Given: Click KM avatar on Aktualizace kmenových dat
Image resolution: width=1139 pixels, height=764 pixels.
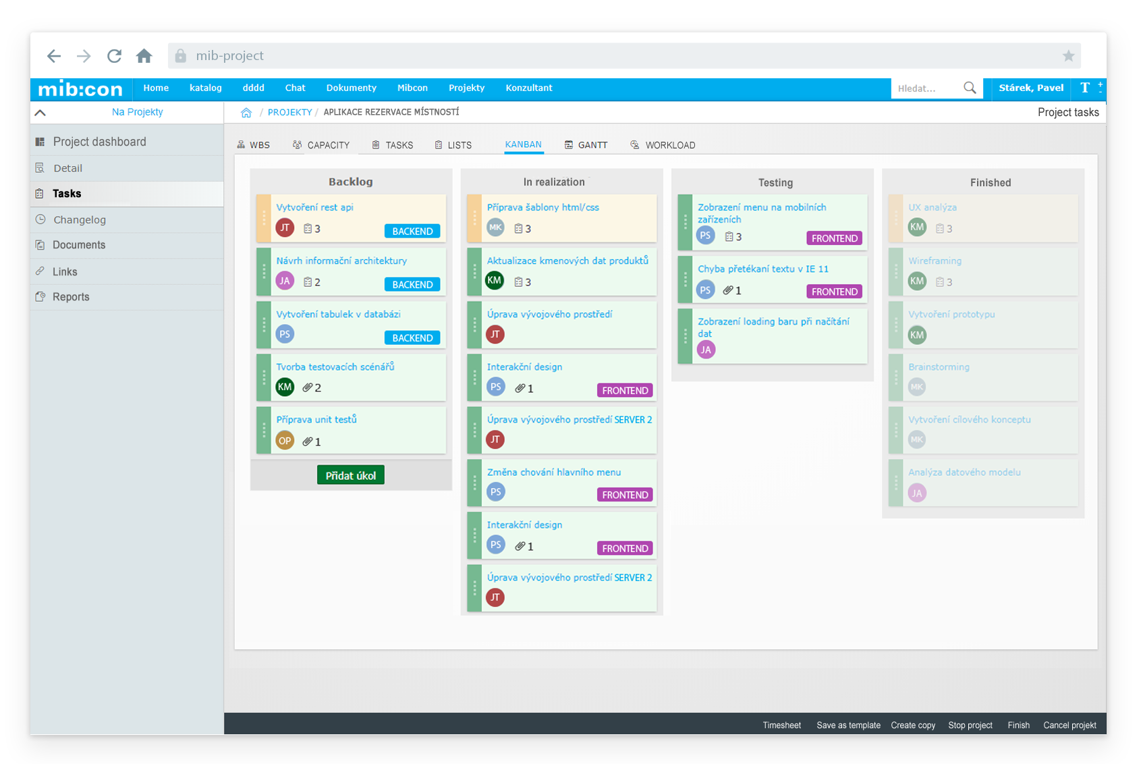Looking at the screenshot, I should (x=495, y=281).
